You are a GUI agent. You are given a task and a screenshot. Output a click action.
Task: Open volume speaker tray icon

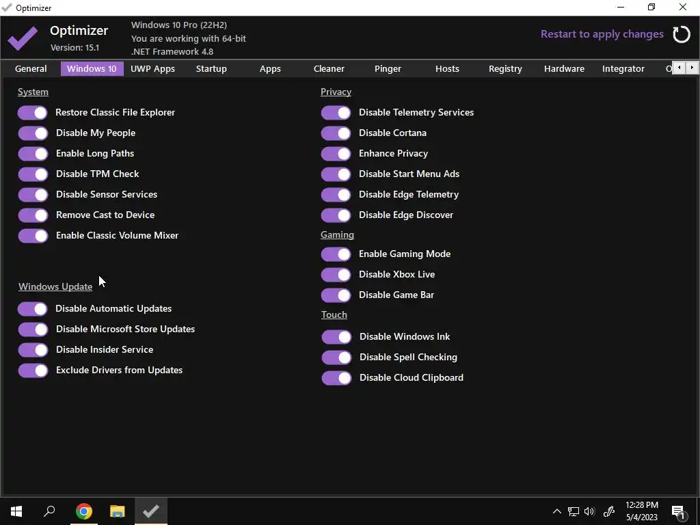click(x=589, y=511)
